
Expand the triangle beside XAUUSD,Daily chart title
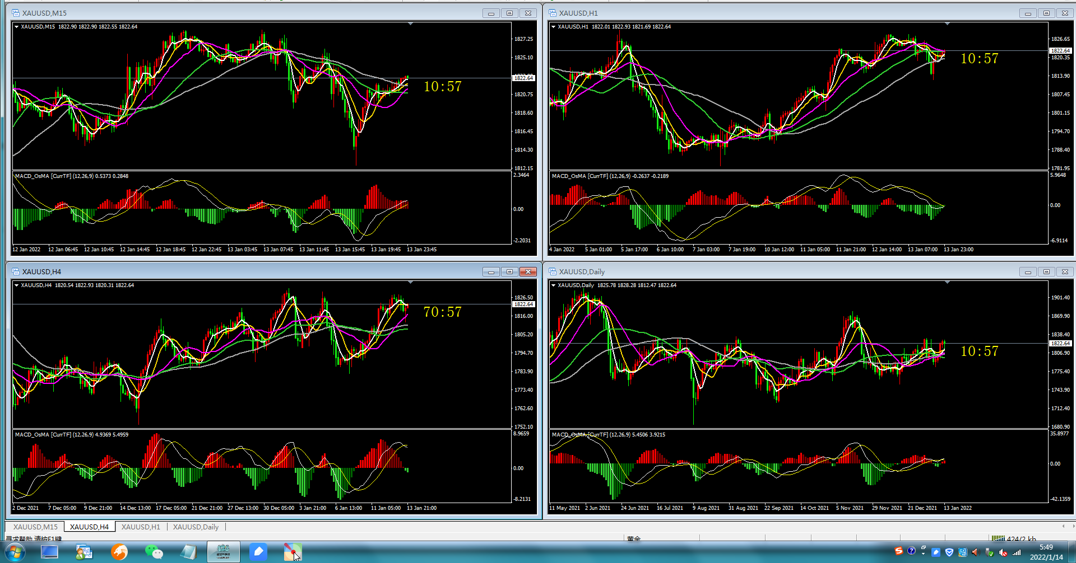pyautogui.click(x=554, y=285)
